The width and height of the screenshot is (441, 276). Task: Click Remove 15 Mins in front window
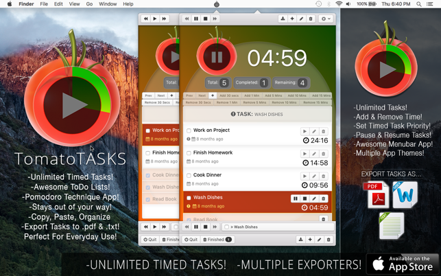coord(315,102)
